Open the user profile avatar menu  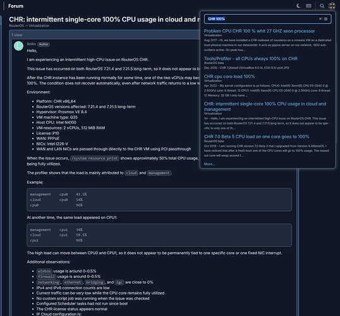(332, 6)
